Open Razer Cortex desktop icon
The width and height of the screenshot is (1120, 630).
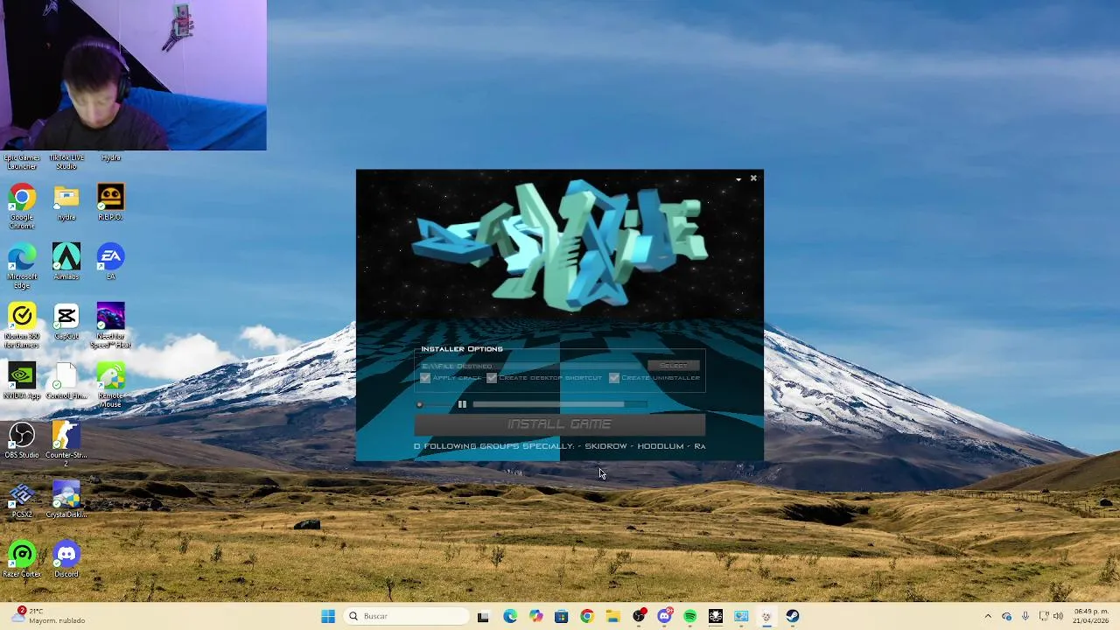(22, 559)
